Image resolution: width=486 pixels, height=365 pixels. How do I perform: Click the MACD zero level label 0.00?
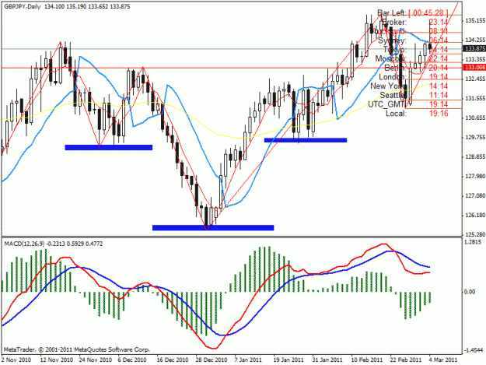click(470, 292)
